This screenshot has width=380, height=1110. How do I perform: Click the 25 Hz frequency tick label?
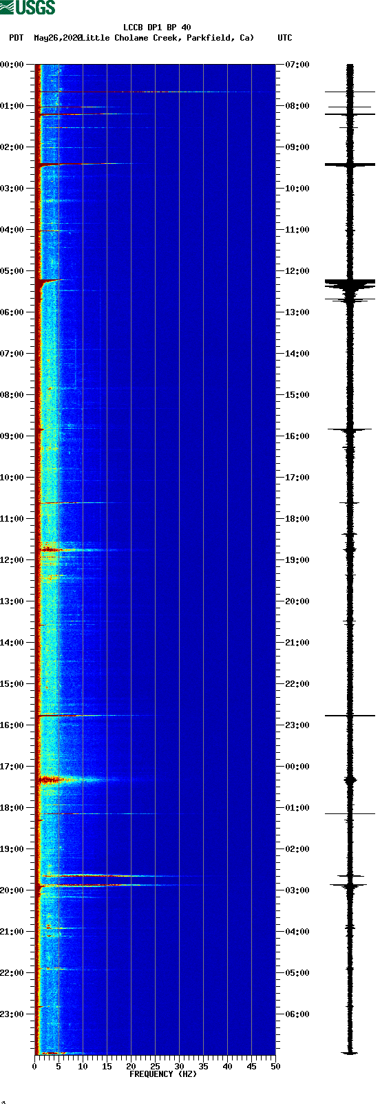(155, 1067)
